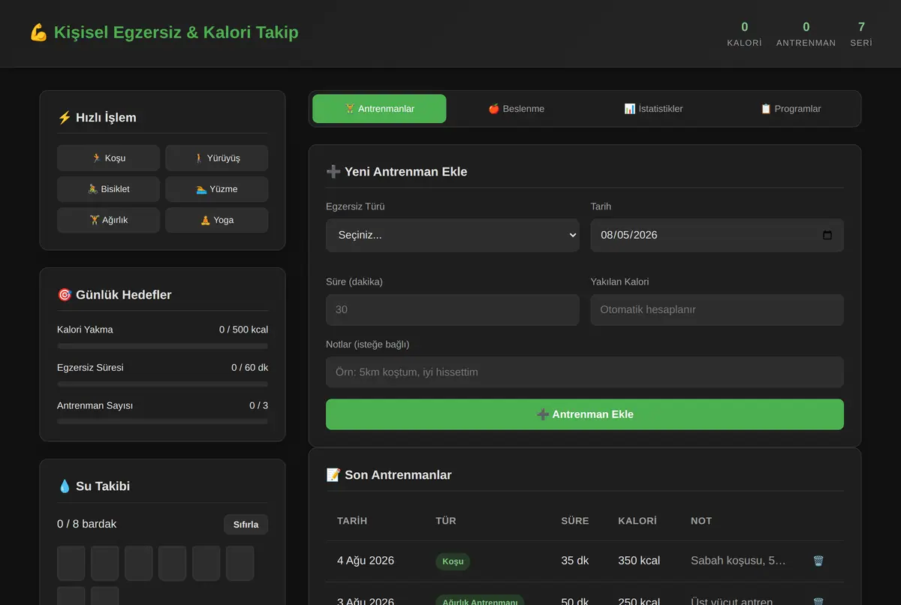Quick-add a Yürüyüş workout
Viewport: 901px width, 605px height.
[217, 158]
